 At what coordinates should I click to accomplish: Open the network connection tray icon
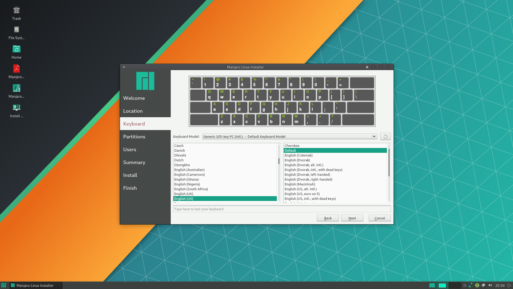[471, 286]
